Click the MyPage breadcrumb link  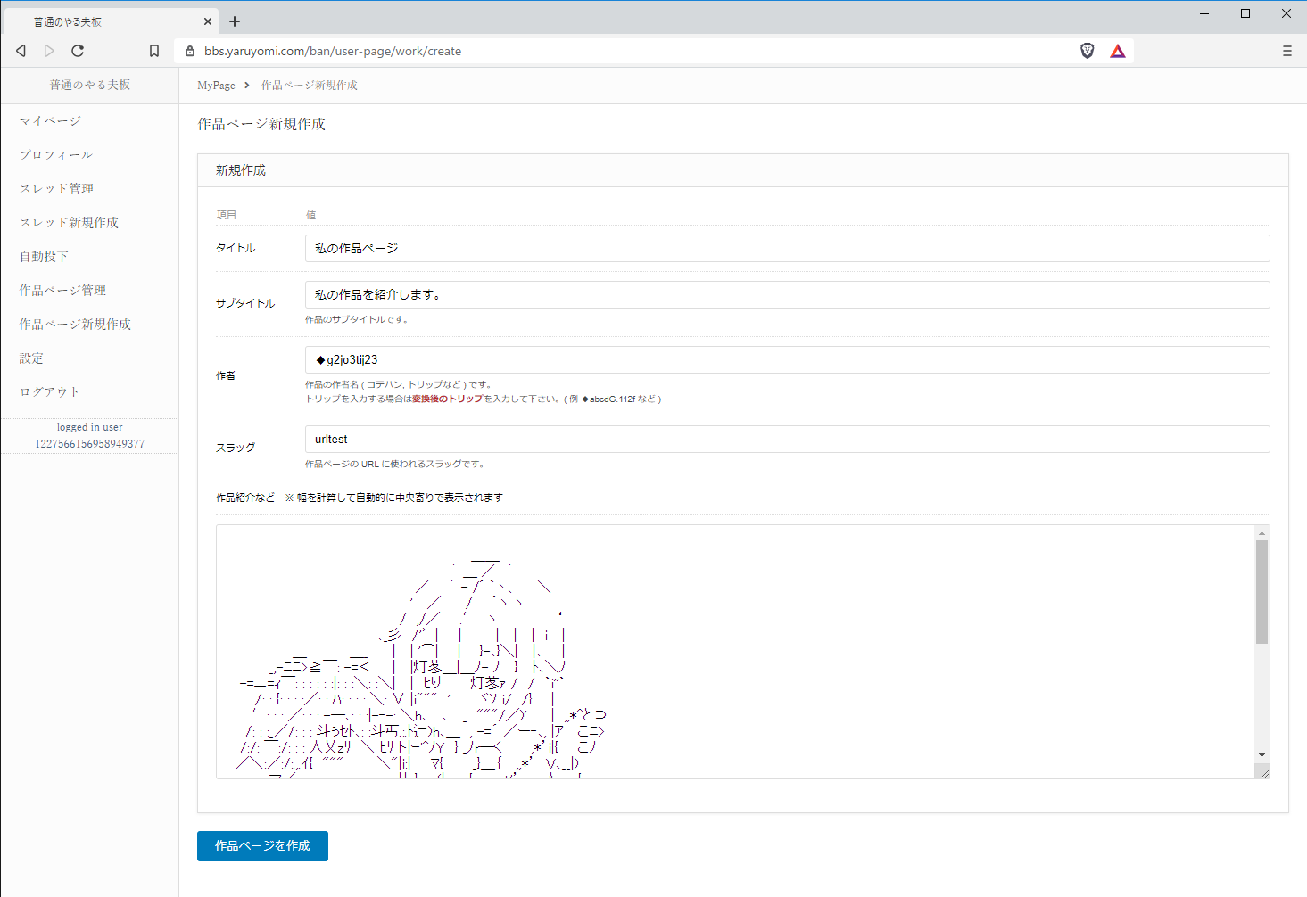215,85
